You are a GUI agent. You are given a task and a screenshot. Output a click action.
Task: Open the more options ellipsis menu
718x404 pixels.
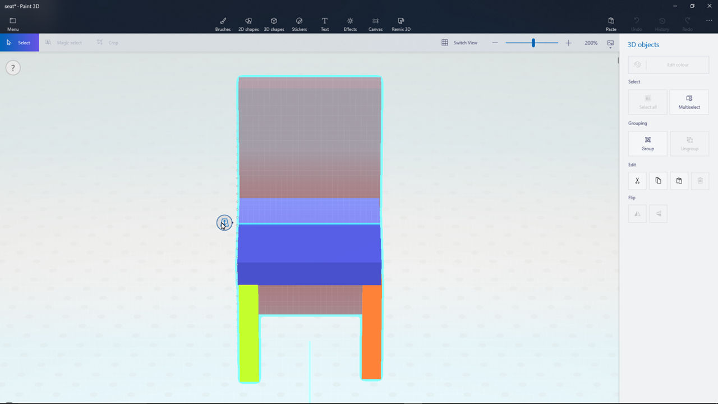pyautogui.click(x=709, y=21)
